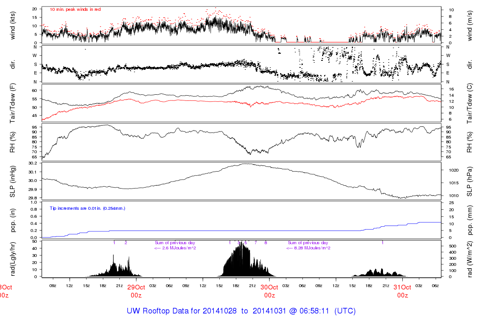
Task: Select the "wind (m/s)" axis label
Action: (469, 25)
